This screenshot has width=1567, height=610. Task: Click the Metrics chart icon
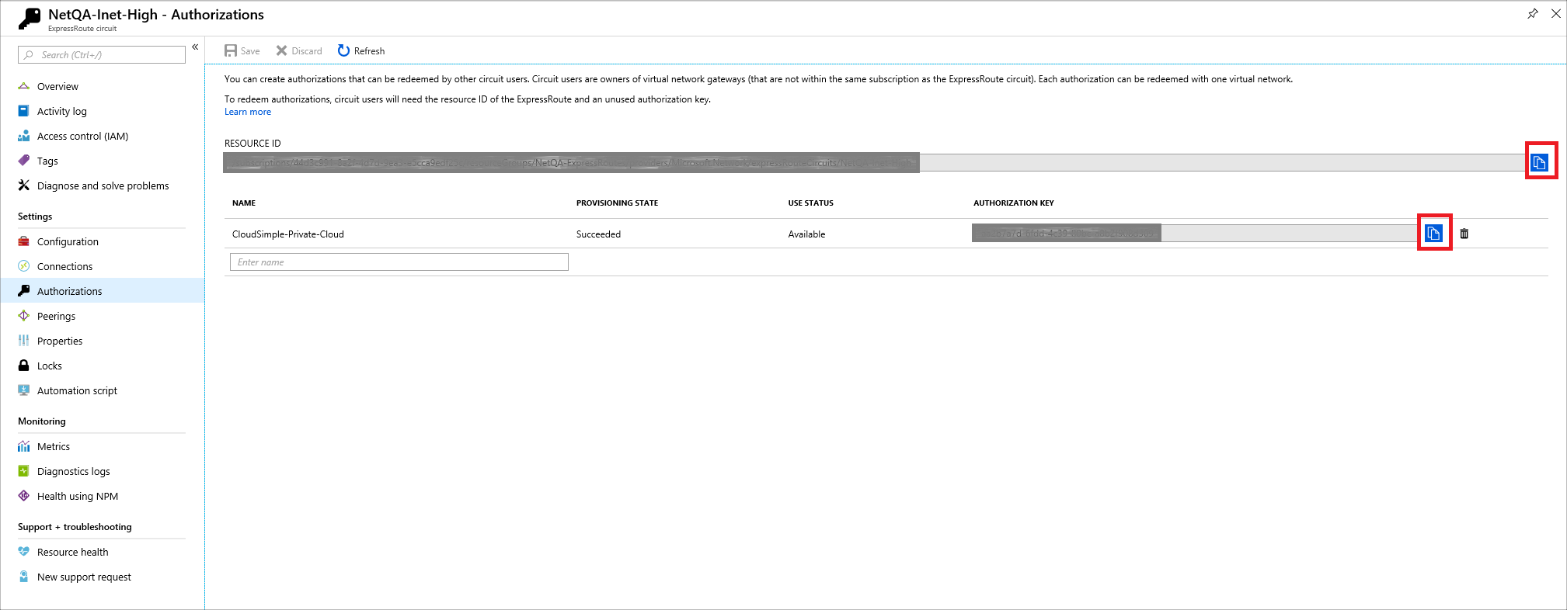23,446
